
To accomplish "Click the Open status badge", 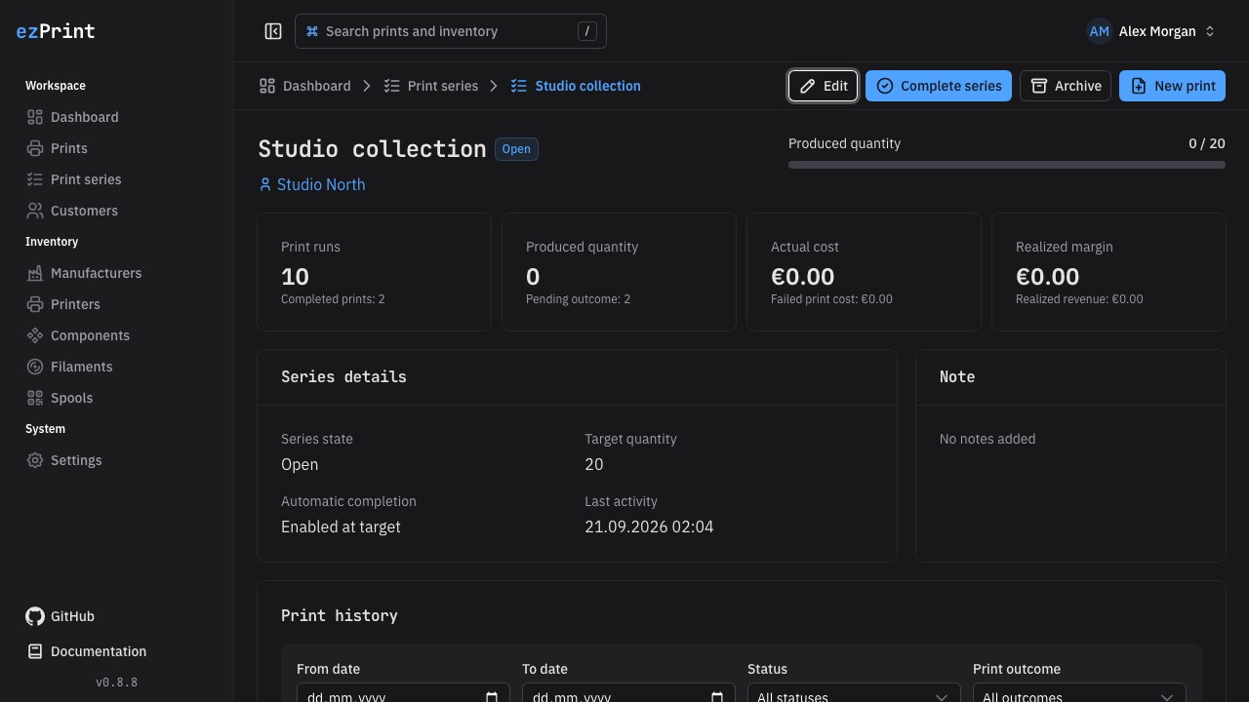I will (x=516, y=149).
